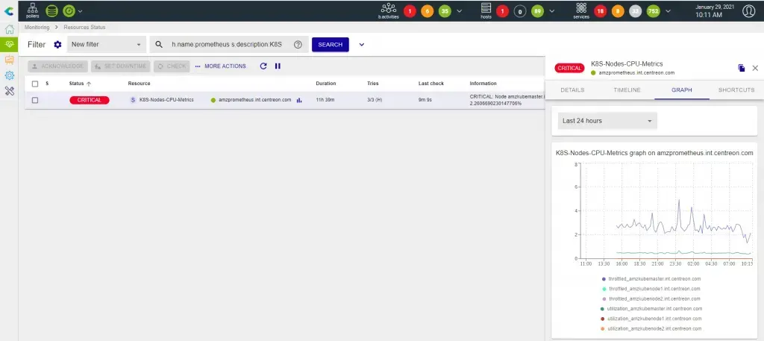The width and height of the screenshot is (764, 341).
Task: Expand the hosts dropdown chevron
Action: [551, 11]
